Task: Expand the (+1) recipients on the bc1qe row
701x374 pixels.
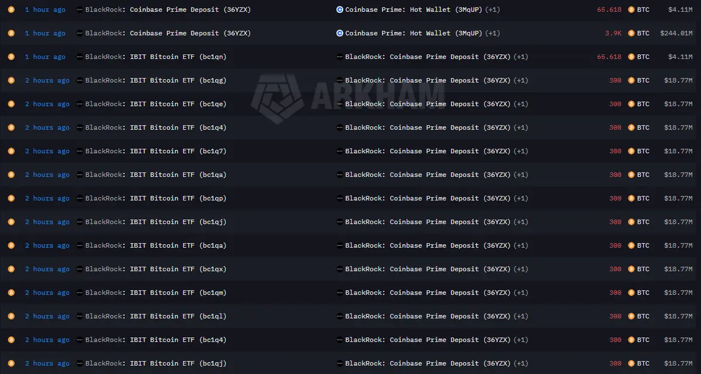Action: pos(520,104)
